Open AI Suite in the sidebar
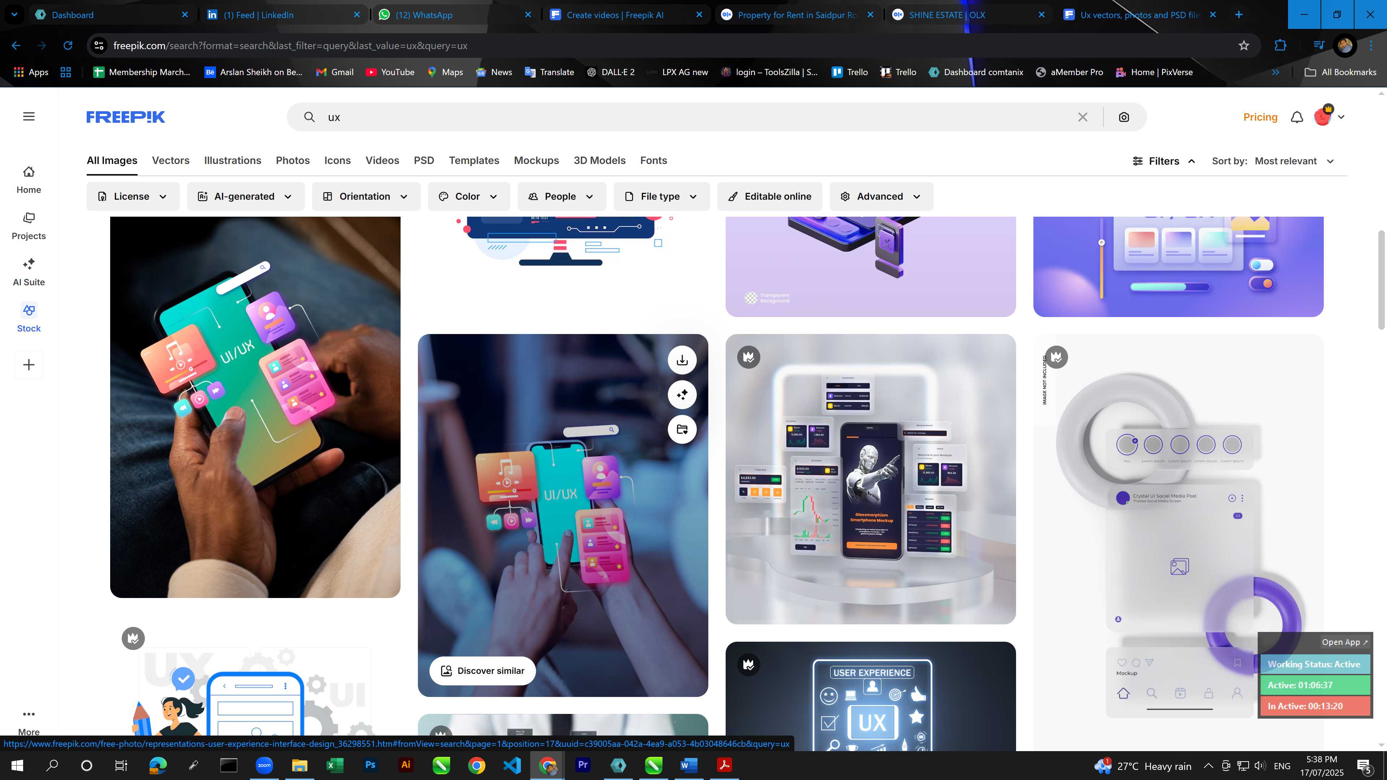Screen dimensions: 1387x780 [29, 272]
